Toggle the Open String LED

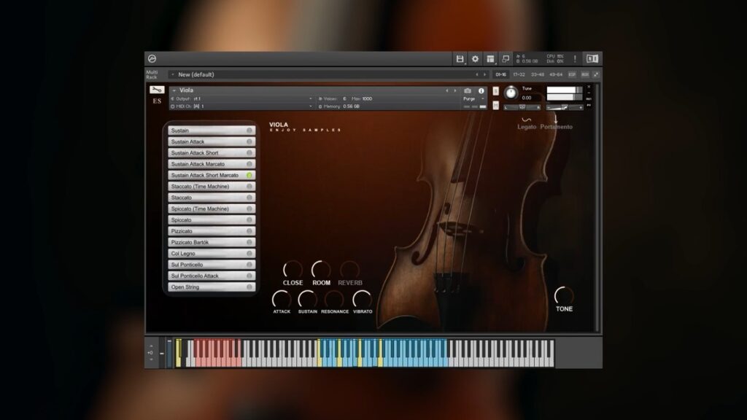point(249,287)
